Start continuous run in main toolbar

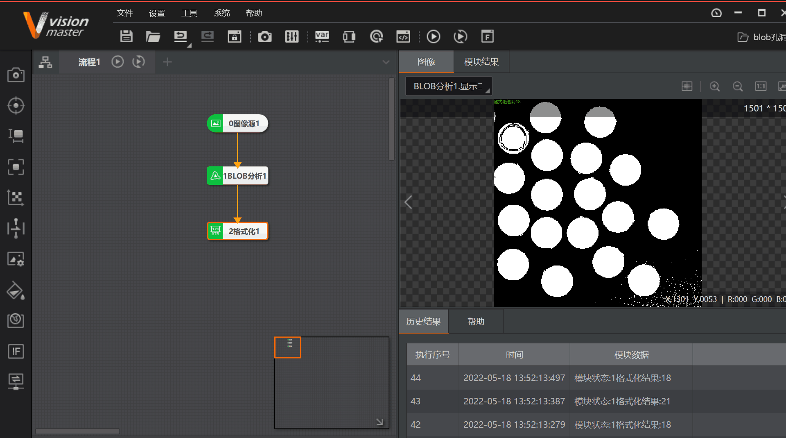(x=460, y=36)
